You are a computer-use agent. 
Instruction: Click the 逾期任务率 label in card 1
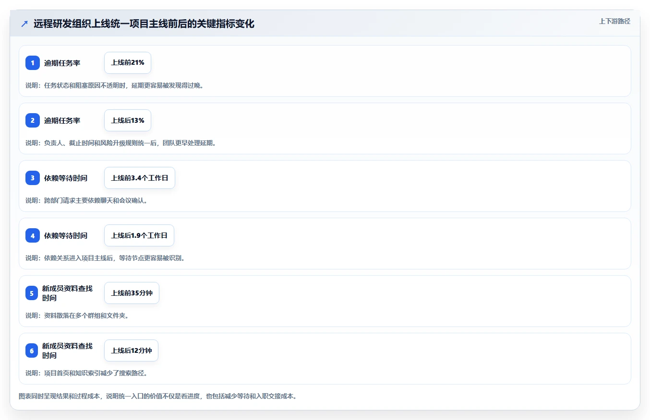[62, 63]
